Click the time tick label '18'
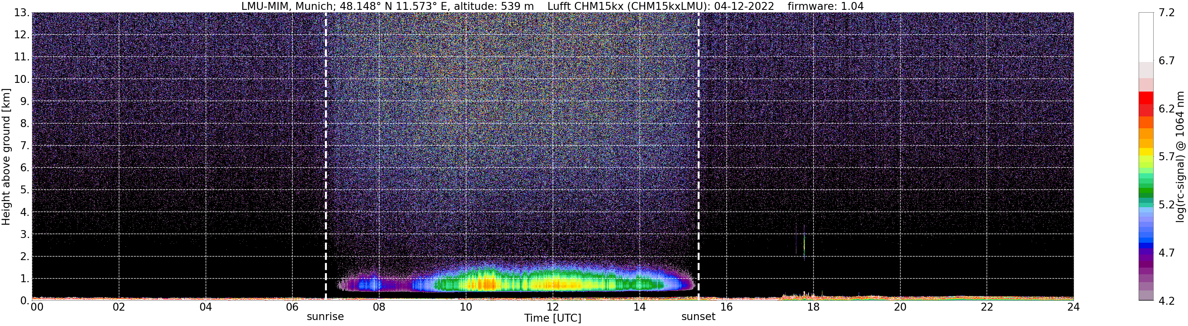This screenshot has height=326, width=1188. [813, 307]
